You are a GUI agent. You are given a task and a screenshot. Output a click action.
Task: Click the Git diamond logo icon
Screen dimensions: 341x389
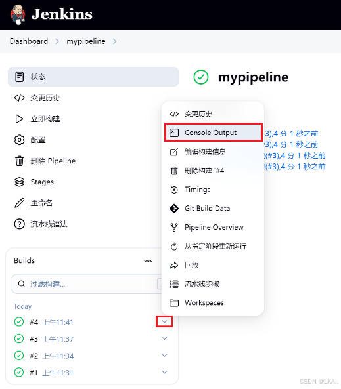(174, 209)
